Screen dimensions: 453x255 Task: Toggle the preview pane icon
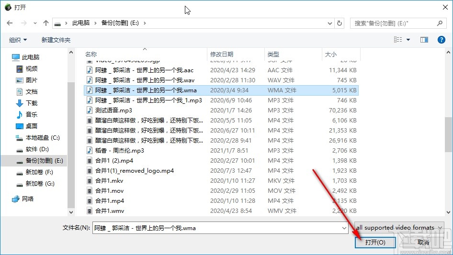pos(424,40)
